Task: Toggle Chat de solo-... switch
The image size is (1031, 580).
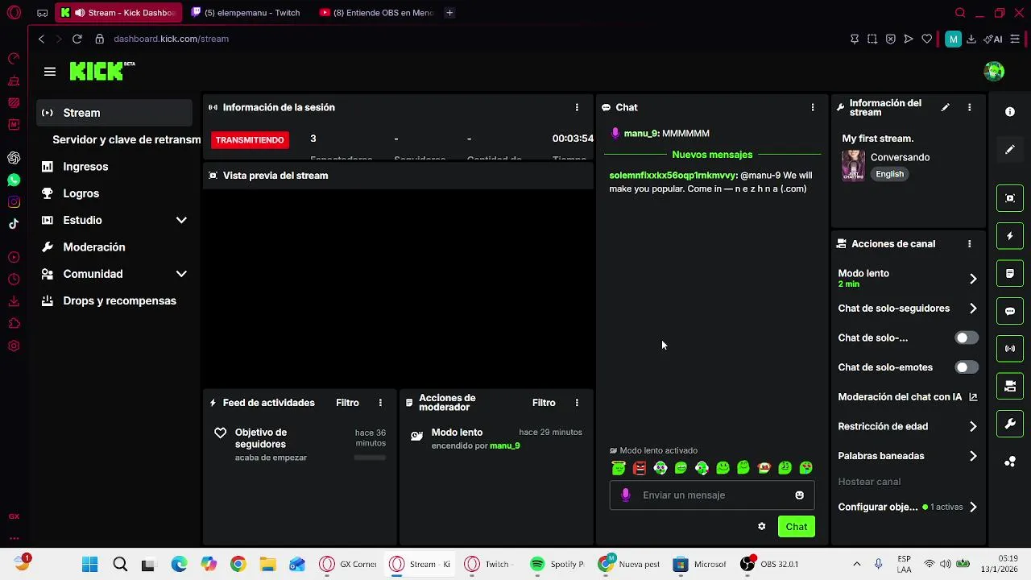Action: [x=967, y=338]
